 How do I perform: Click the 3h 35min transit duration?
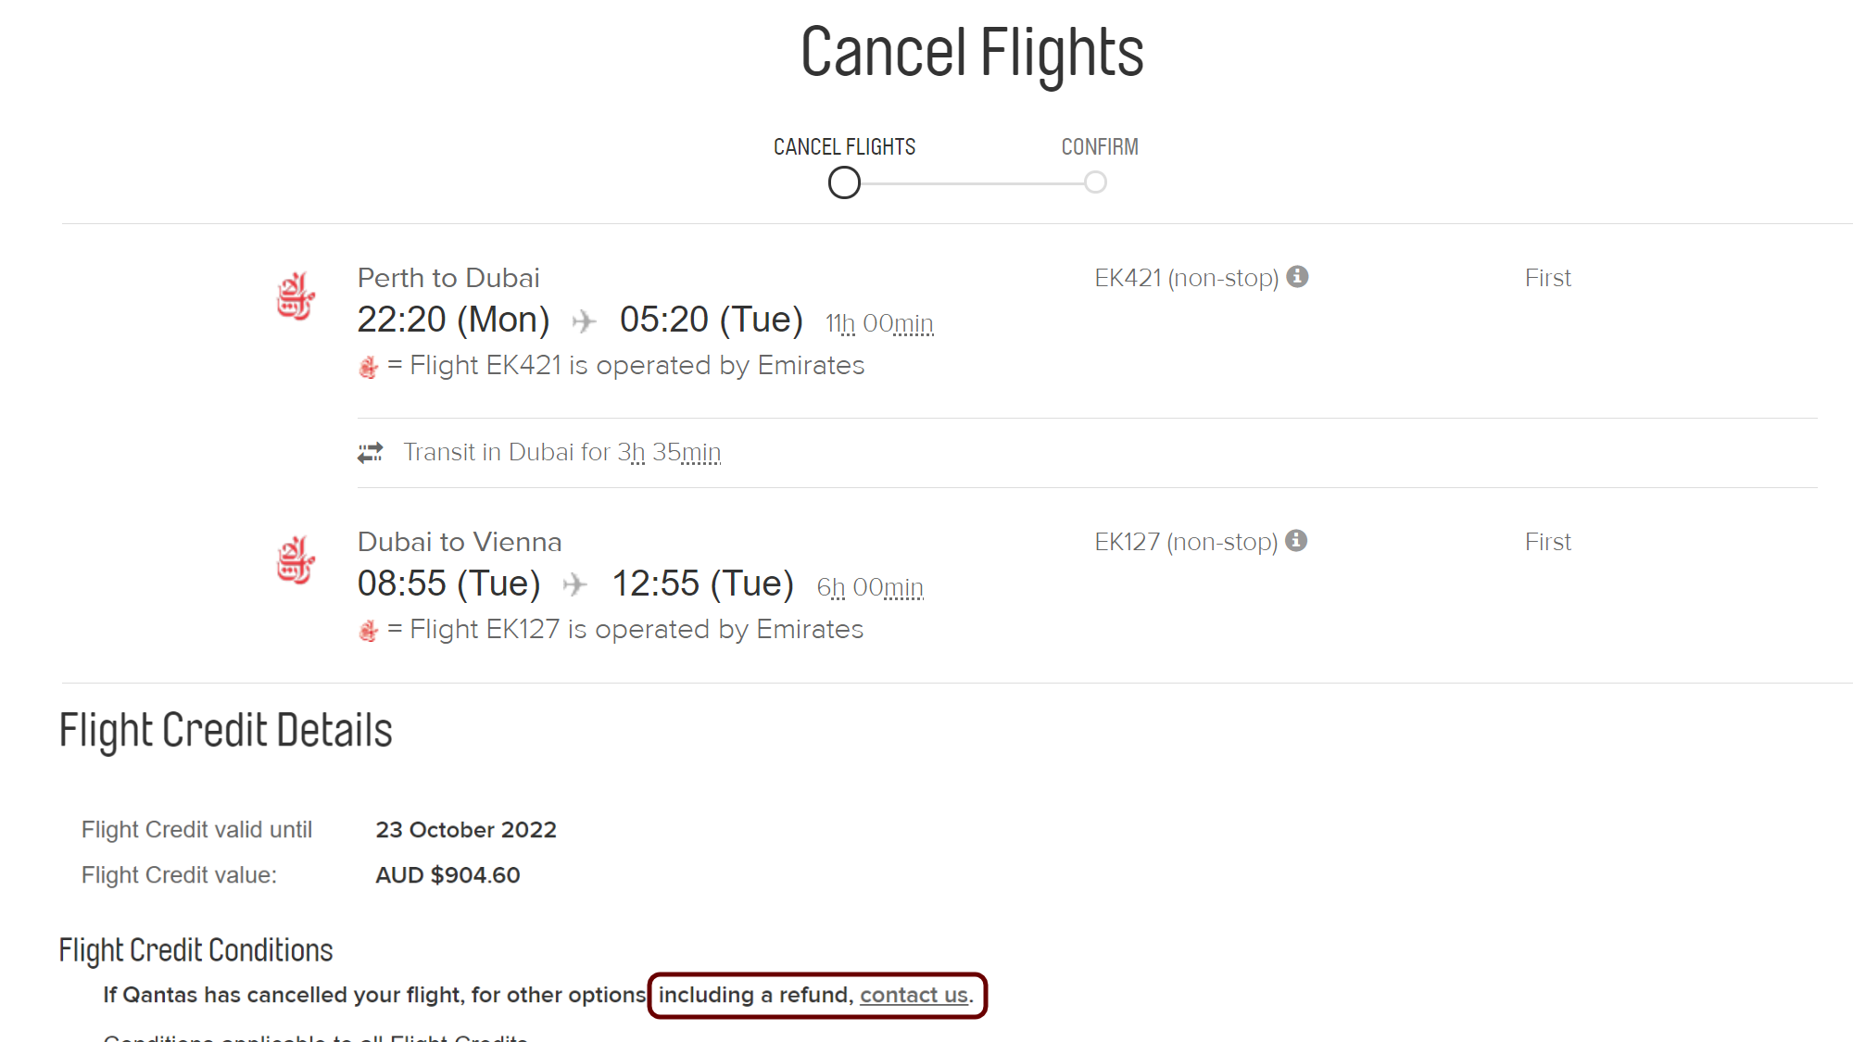pos(669,452)
